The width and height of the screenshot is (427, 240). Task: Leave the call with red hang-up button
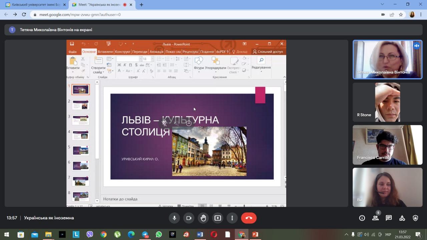coord(249,218)
